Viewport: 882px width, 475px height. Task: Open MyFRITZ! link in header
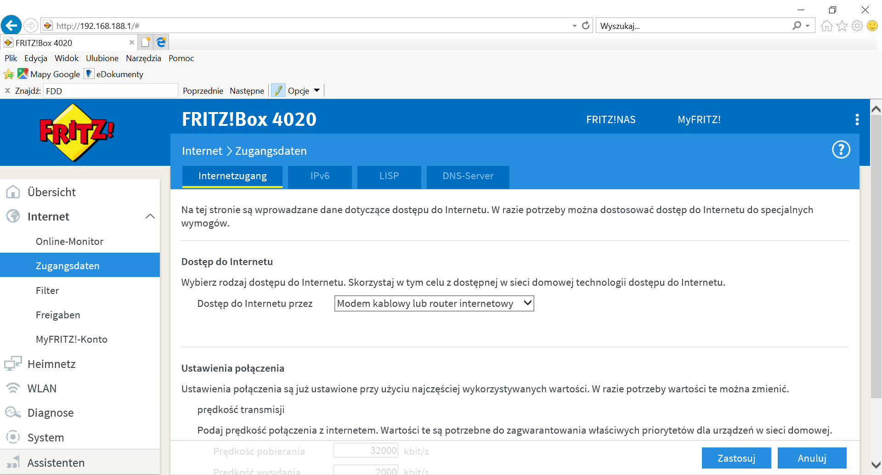(x=699, y=119)
